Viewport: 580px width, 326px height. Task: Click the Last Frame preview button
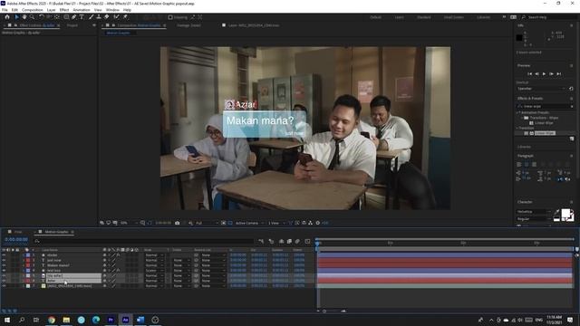pyautogui.click(x=559, y=74)
